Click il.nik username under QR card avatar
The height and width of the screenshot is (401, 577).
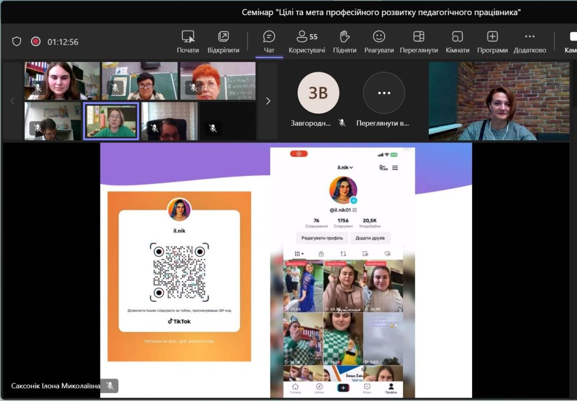click(x=179, y=231)
